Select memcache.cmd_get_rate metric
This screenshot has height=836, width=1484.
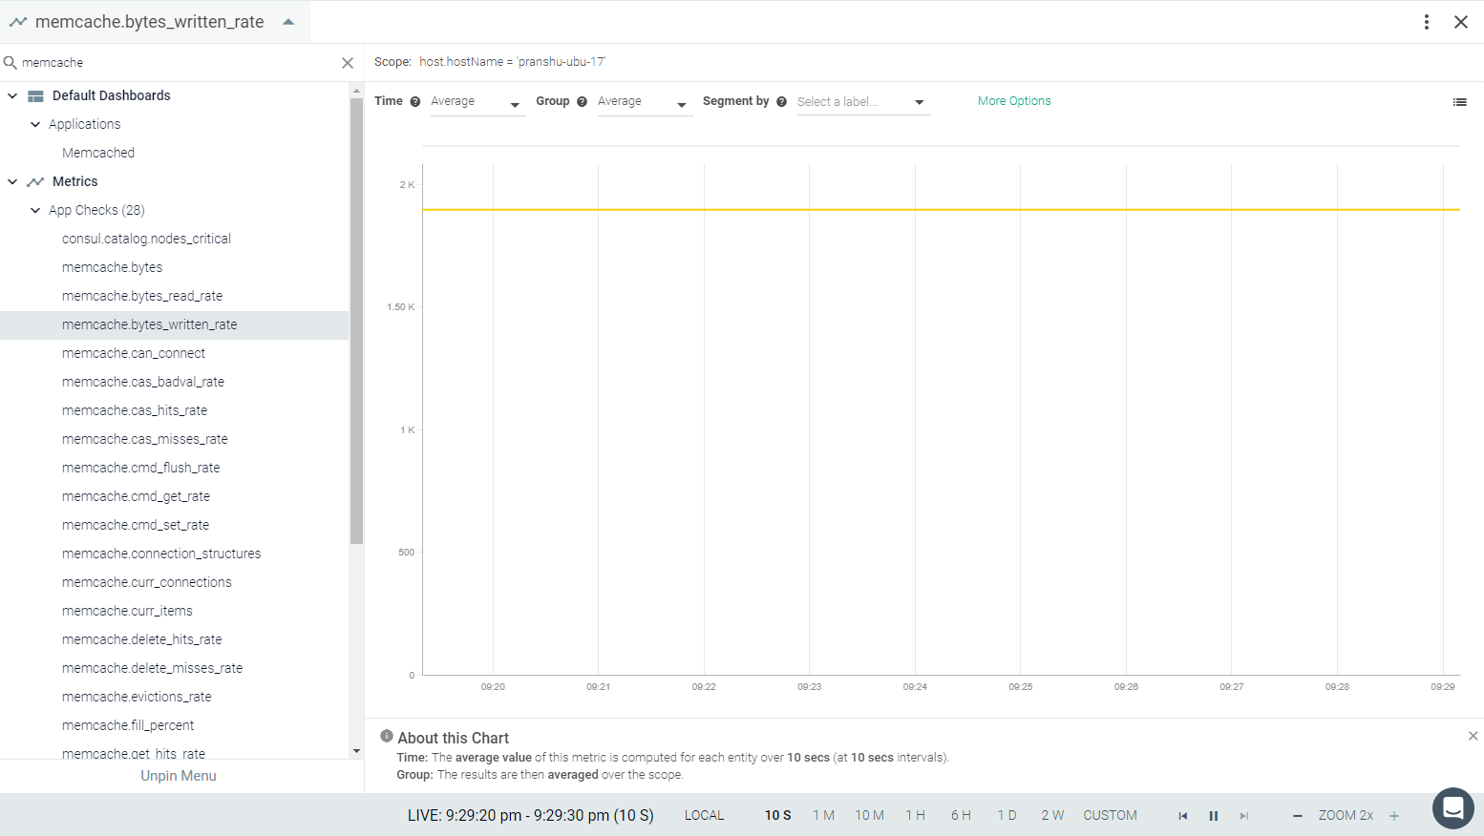point(136,496)
